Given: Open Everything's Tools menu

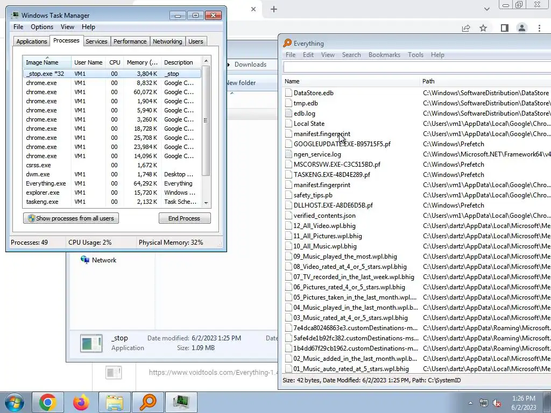Looking at the screenshot, I should pyautogui.click(x=415, y=55).
